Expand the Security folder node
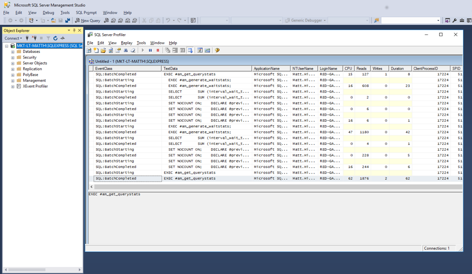Screen dimensions: 472x274 tap(13, 58)
